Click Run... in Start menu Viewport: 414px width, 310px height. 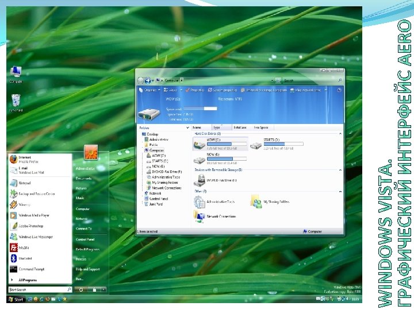[x=79, y=279]
